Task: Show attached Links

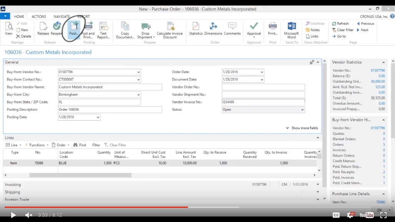Action: 312,36
